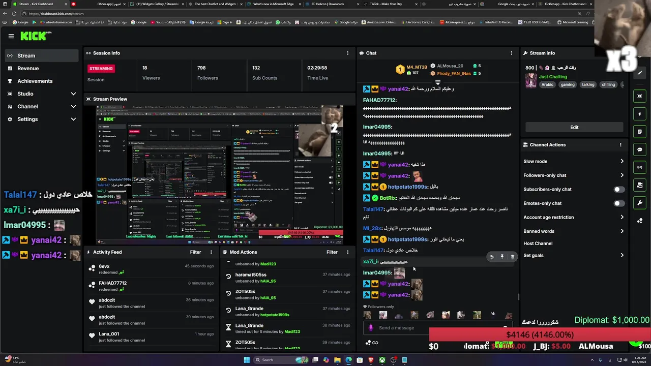Click the Revenue sidebar icon

10,68
